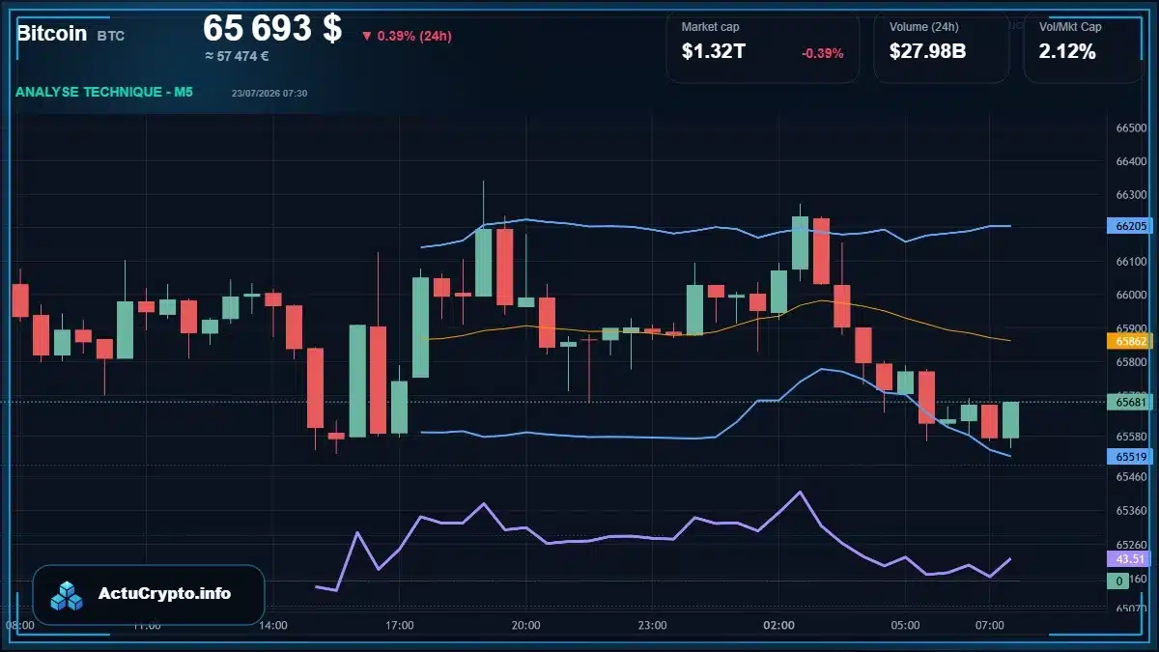1159x652 pixels.
Task: Click the Bitcoin title
Action: click(x=51, y=33)
